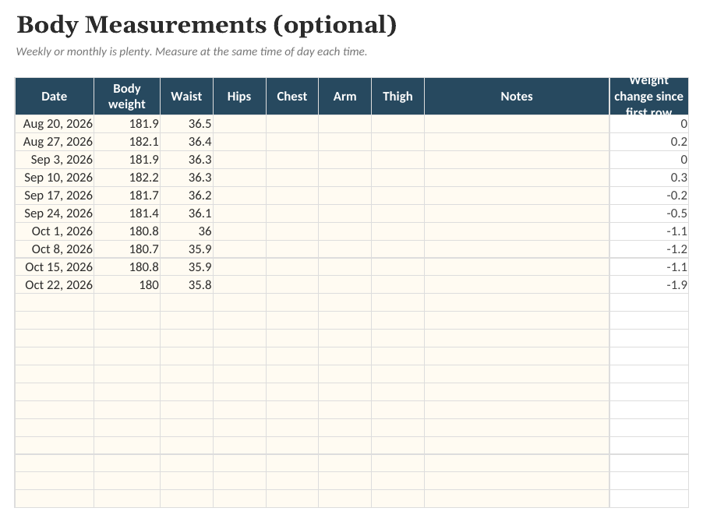Click the "Weight change since first row" header

[648, 97]
